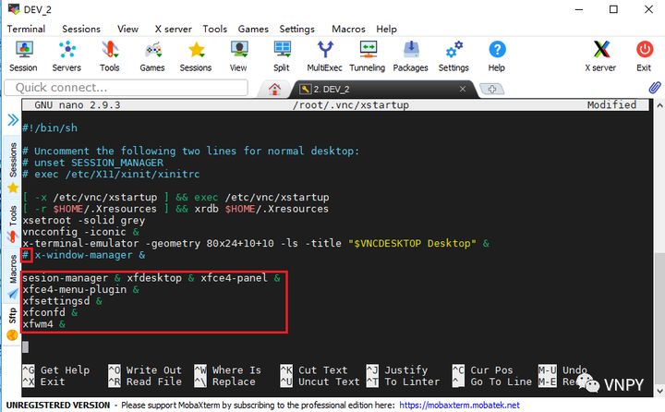Open the Games toolbar icon

(152, 56)
